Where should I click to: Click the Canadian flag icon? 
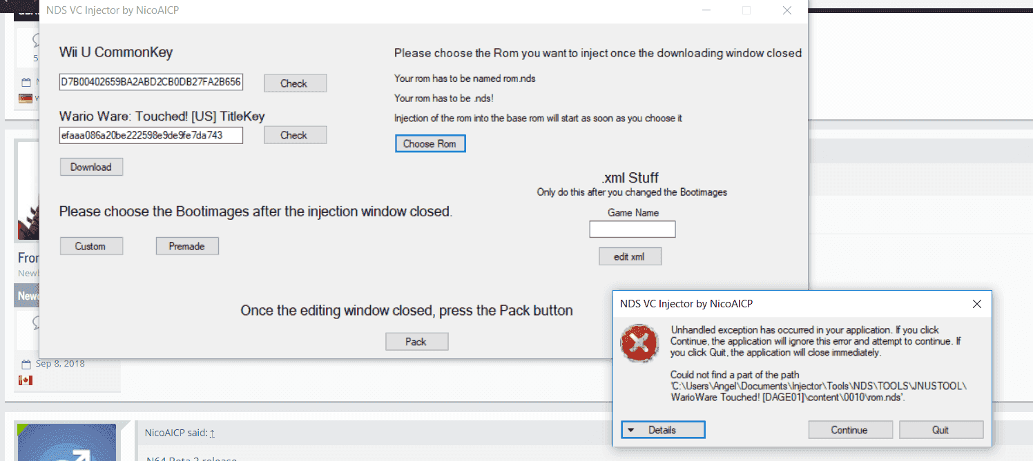(x=26, y=380)
